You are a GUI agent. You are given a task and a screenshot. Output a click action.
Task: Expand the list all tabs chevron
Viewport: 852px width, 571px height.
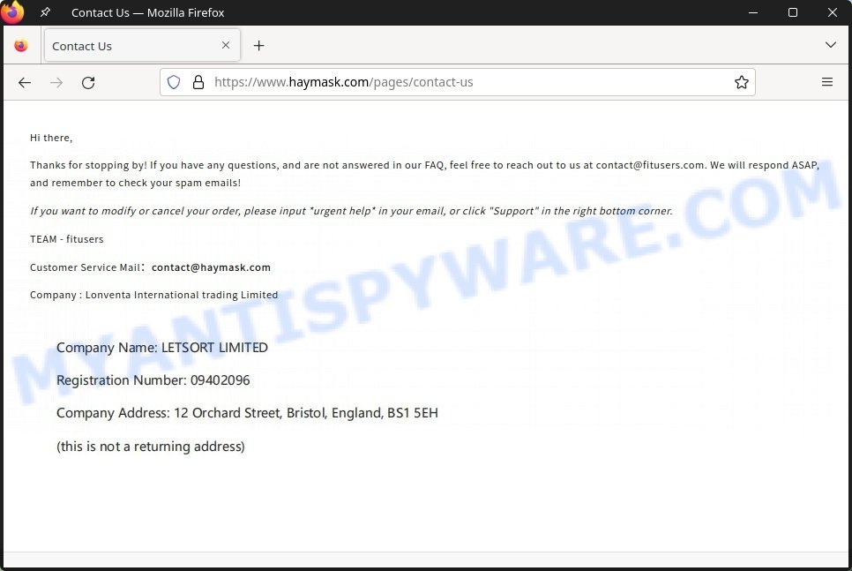point(830,45)
